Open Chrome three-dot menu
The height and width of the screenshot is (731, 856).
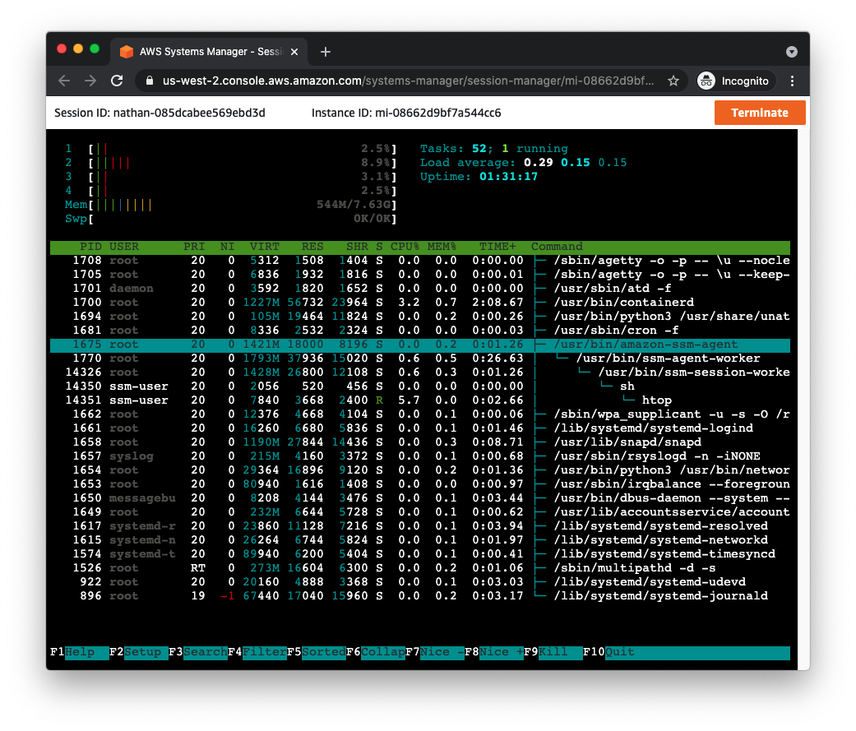(x=792, y=81)
